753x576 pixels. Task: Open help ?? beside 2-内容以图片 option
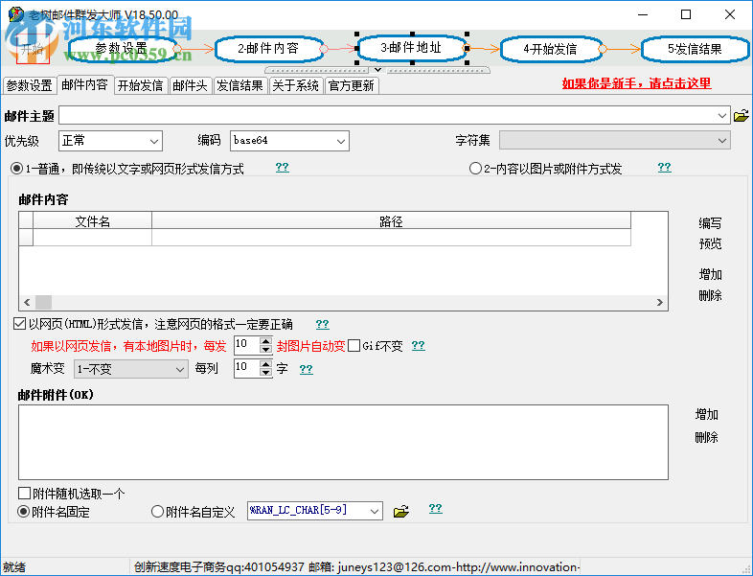[x=664, y=167]
